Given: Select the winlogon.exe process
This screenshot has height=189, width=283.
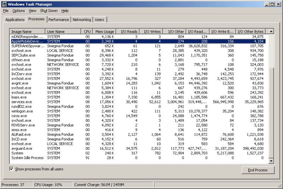Looking at the screenshot, I should [x=137, y=111].
